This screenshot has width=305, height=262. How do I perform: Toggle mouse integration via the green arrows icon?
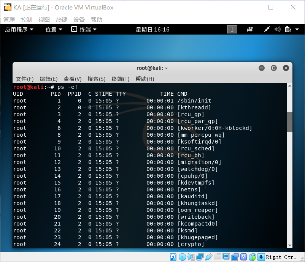tap(253, 257)
